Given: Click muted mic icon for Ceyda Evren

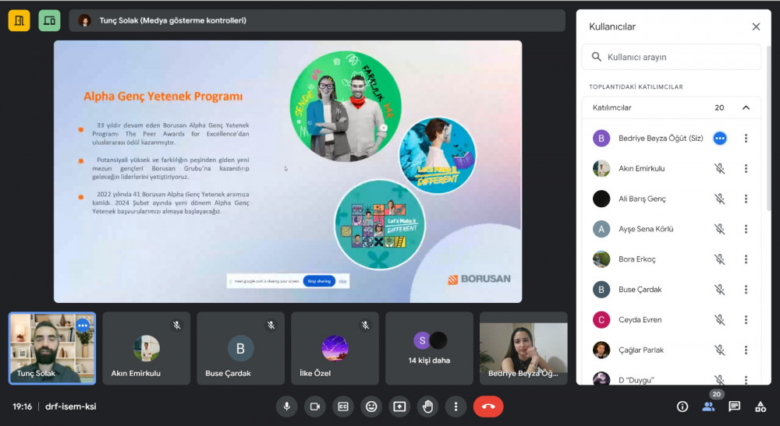Looking at the screenshot, I should (719, 320).
